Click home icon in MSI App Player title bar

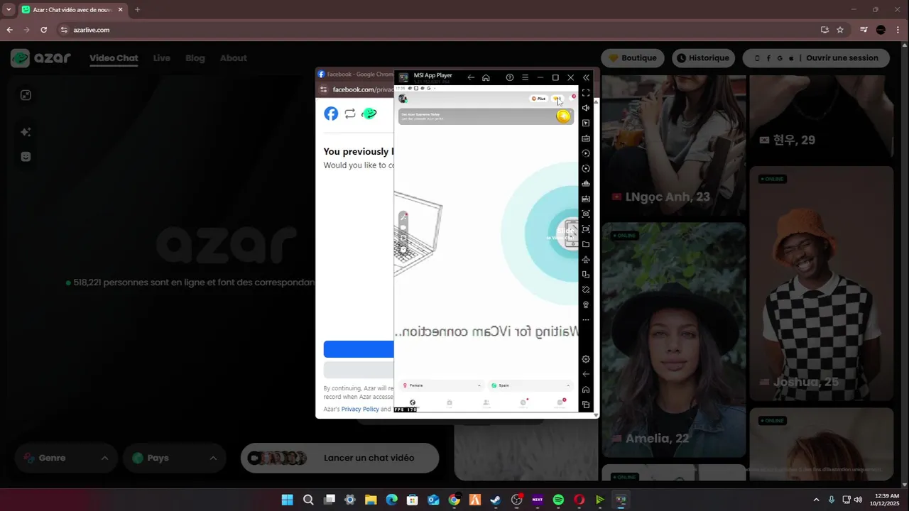[486, 77]
